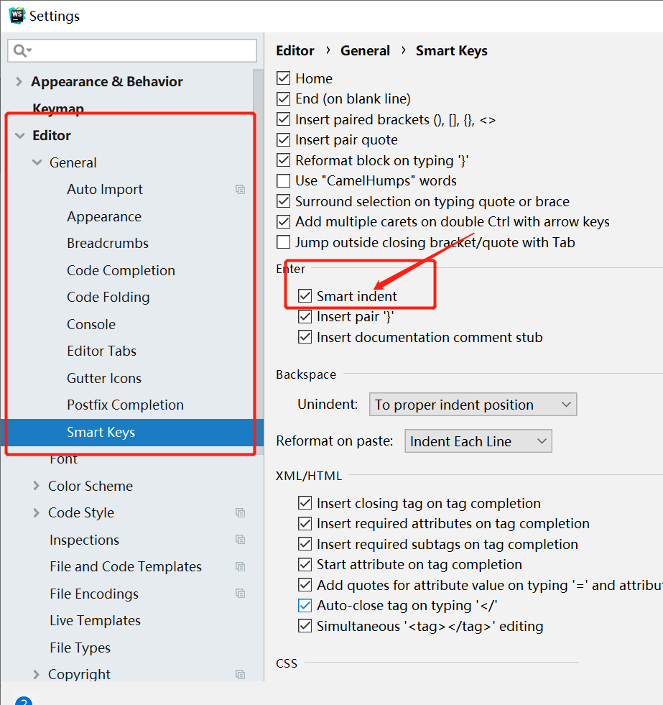Open the Unindent dropdown
The image size is (663, 705).
point(473,404)
